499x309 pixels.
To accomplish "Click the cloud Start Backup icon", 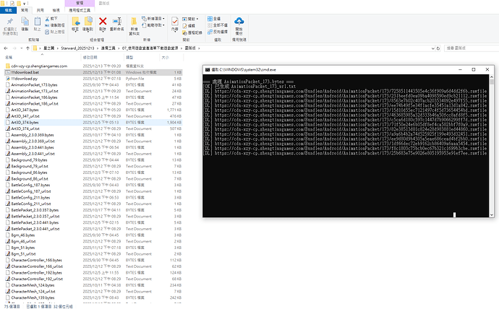I will (239, 22).
